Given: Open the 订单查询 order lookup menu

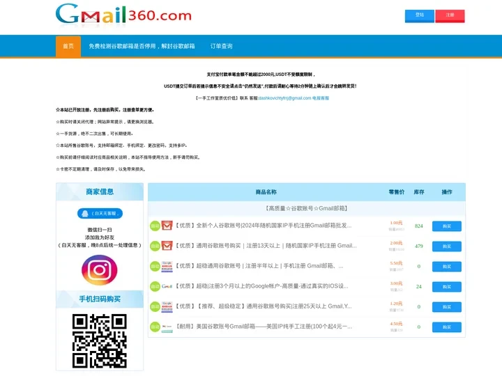Looking at the screenshot, I should [x=221, y=47].
